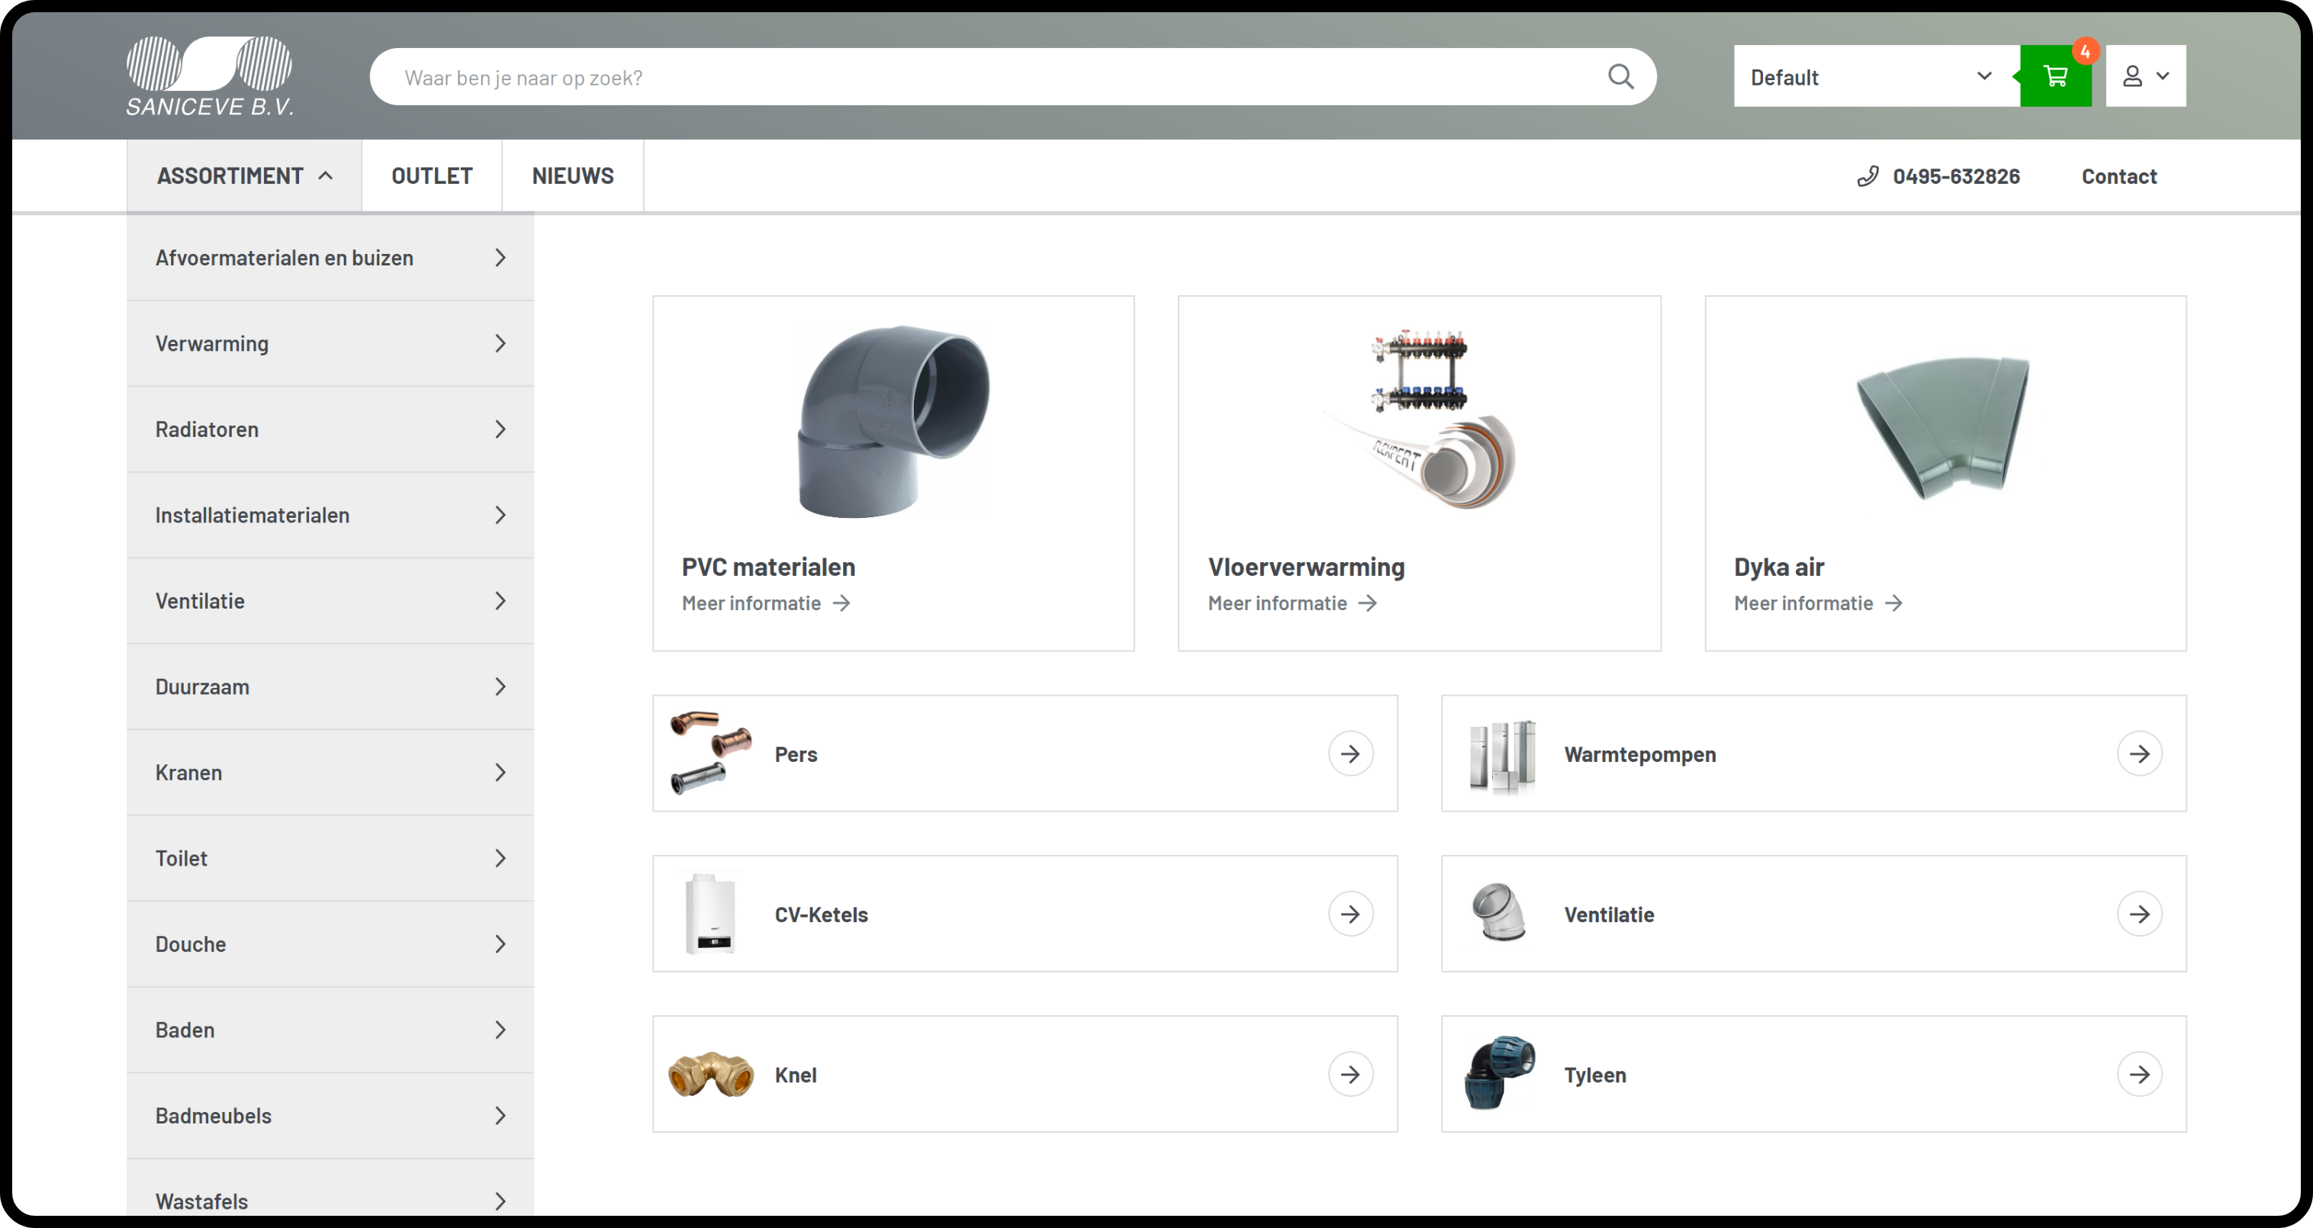The width and height of the screenshot is (2313, 1228).
Task: Open the user account menu icon
Action: [2144, 76]
